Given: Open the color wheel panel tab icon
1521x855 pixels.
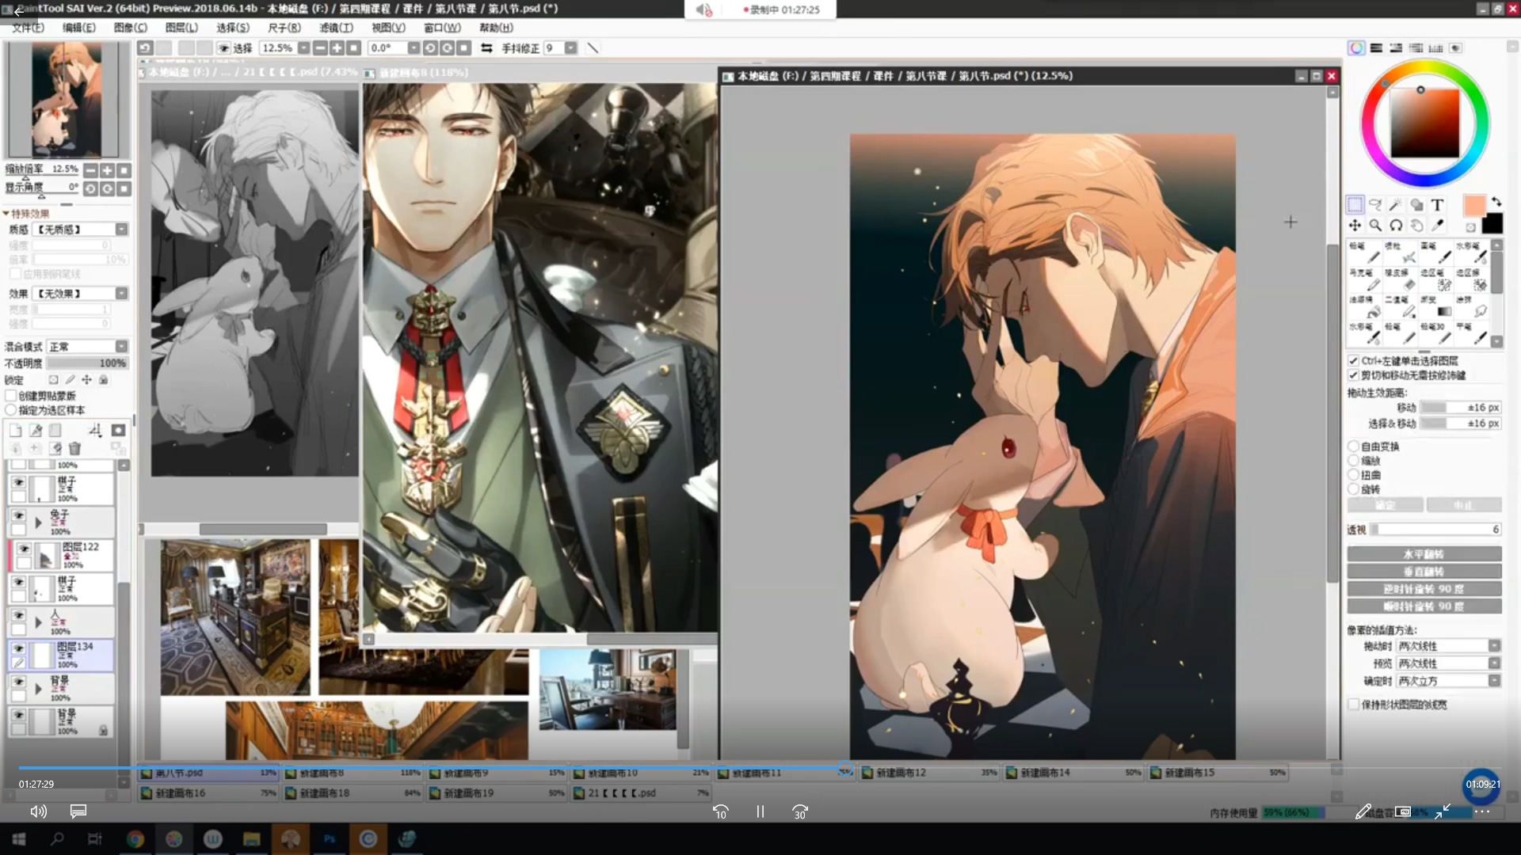Looking at the screenshot, I should click(x=1356, y=48).
